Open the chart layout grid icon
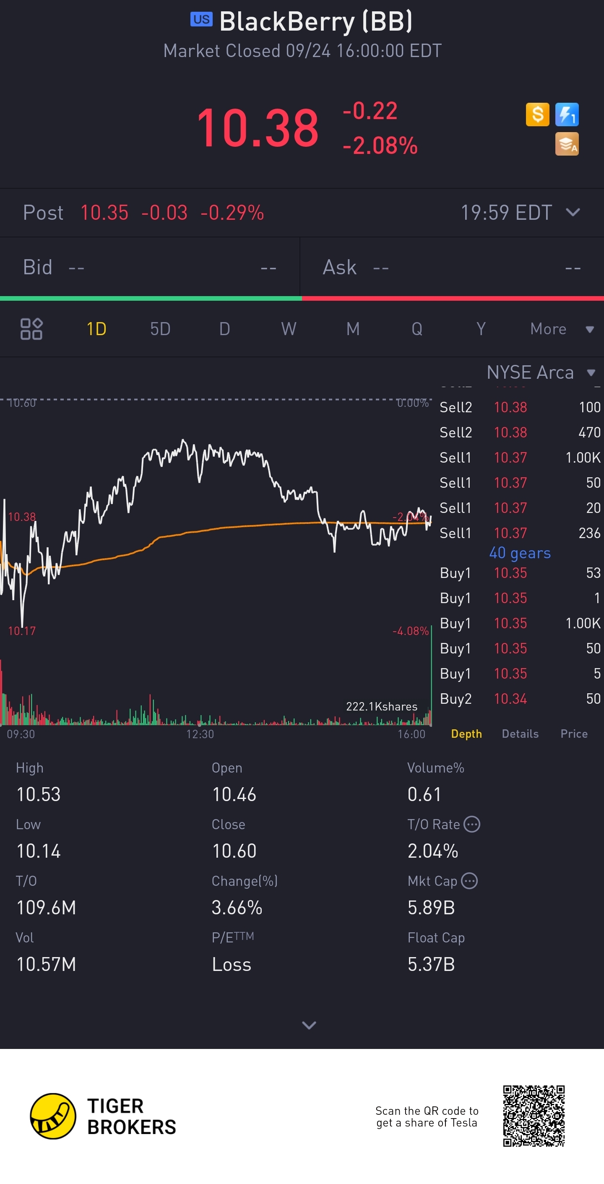The height and width of the screenshot is (1184, 604). [31, 329]
